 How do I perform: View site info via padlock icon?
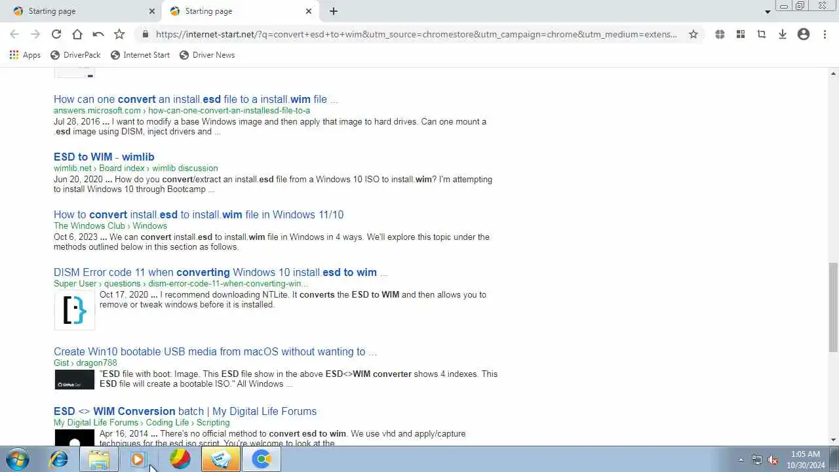pos(145,34)
